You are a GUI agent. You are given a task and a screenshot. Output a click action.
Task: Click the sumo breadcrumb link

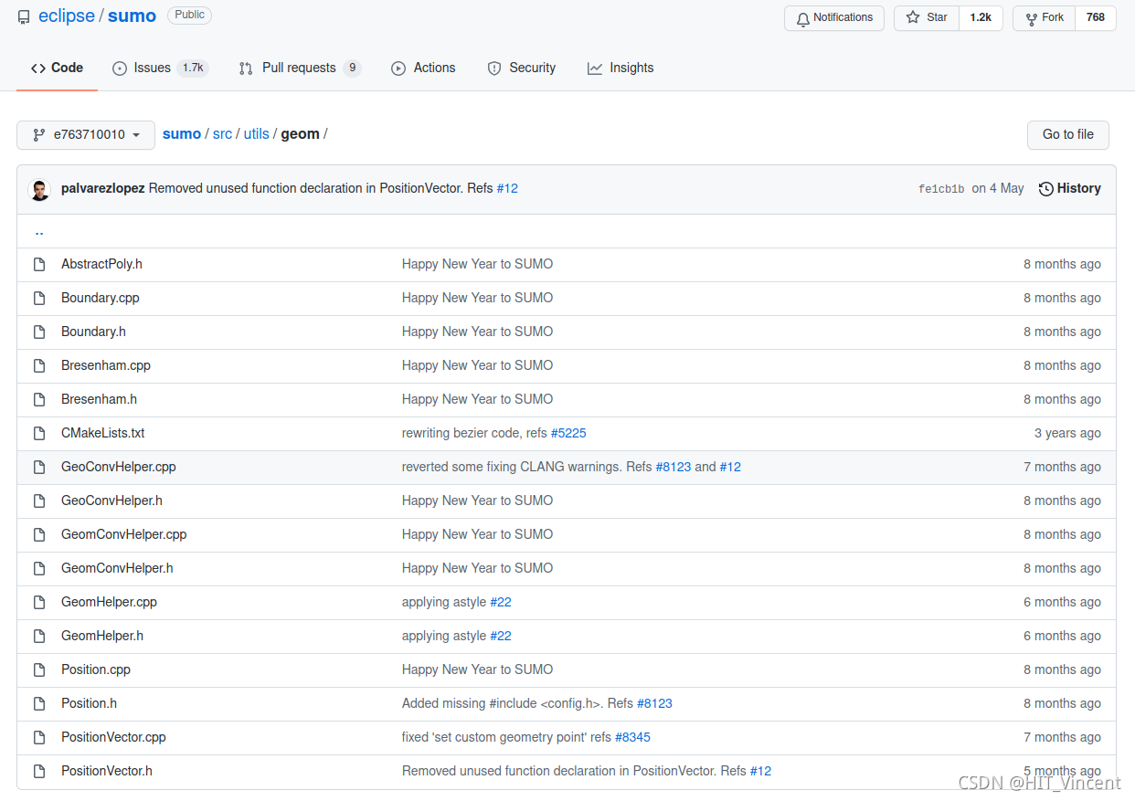click(182, 134)
